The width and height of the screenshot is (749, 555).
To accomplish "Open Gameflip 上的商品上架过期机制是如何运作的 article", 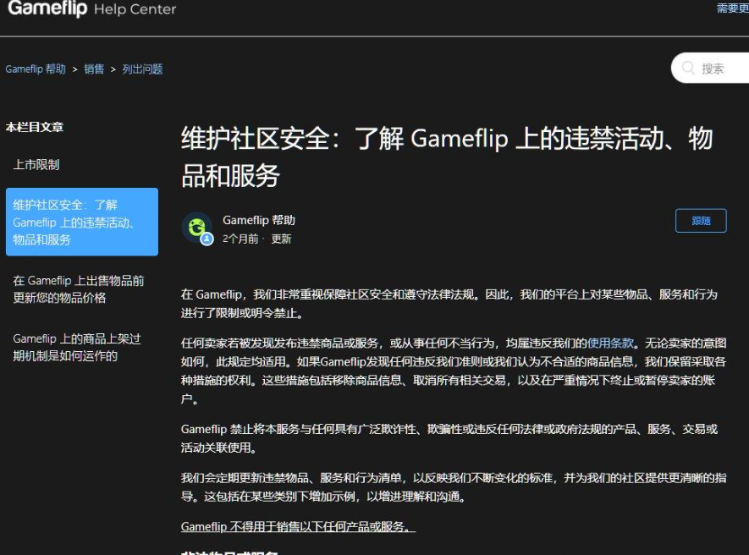I will click(77, 347).
